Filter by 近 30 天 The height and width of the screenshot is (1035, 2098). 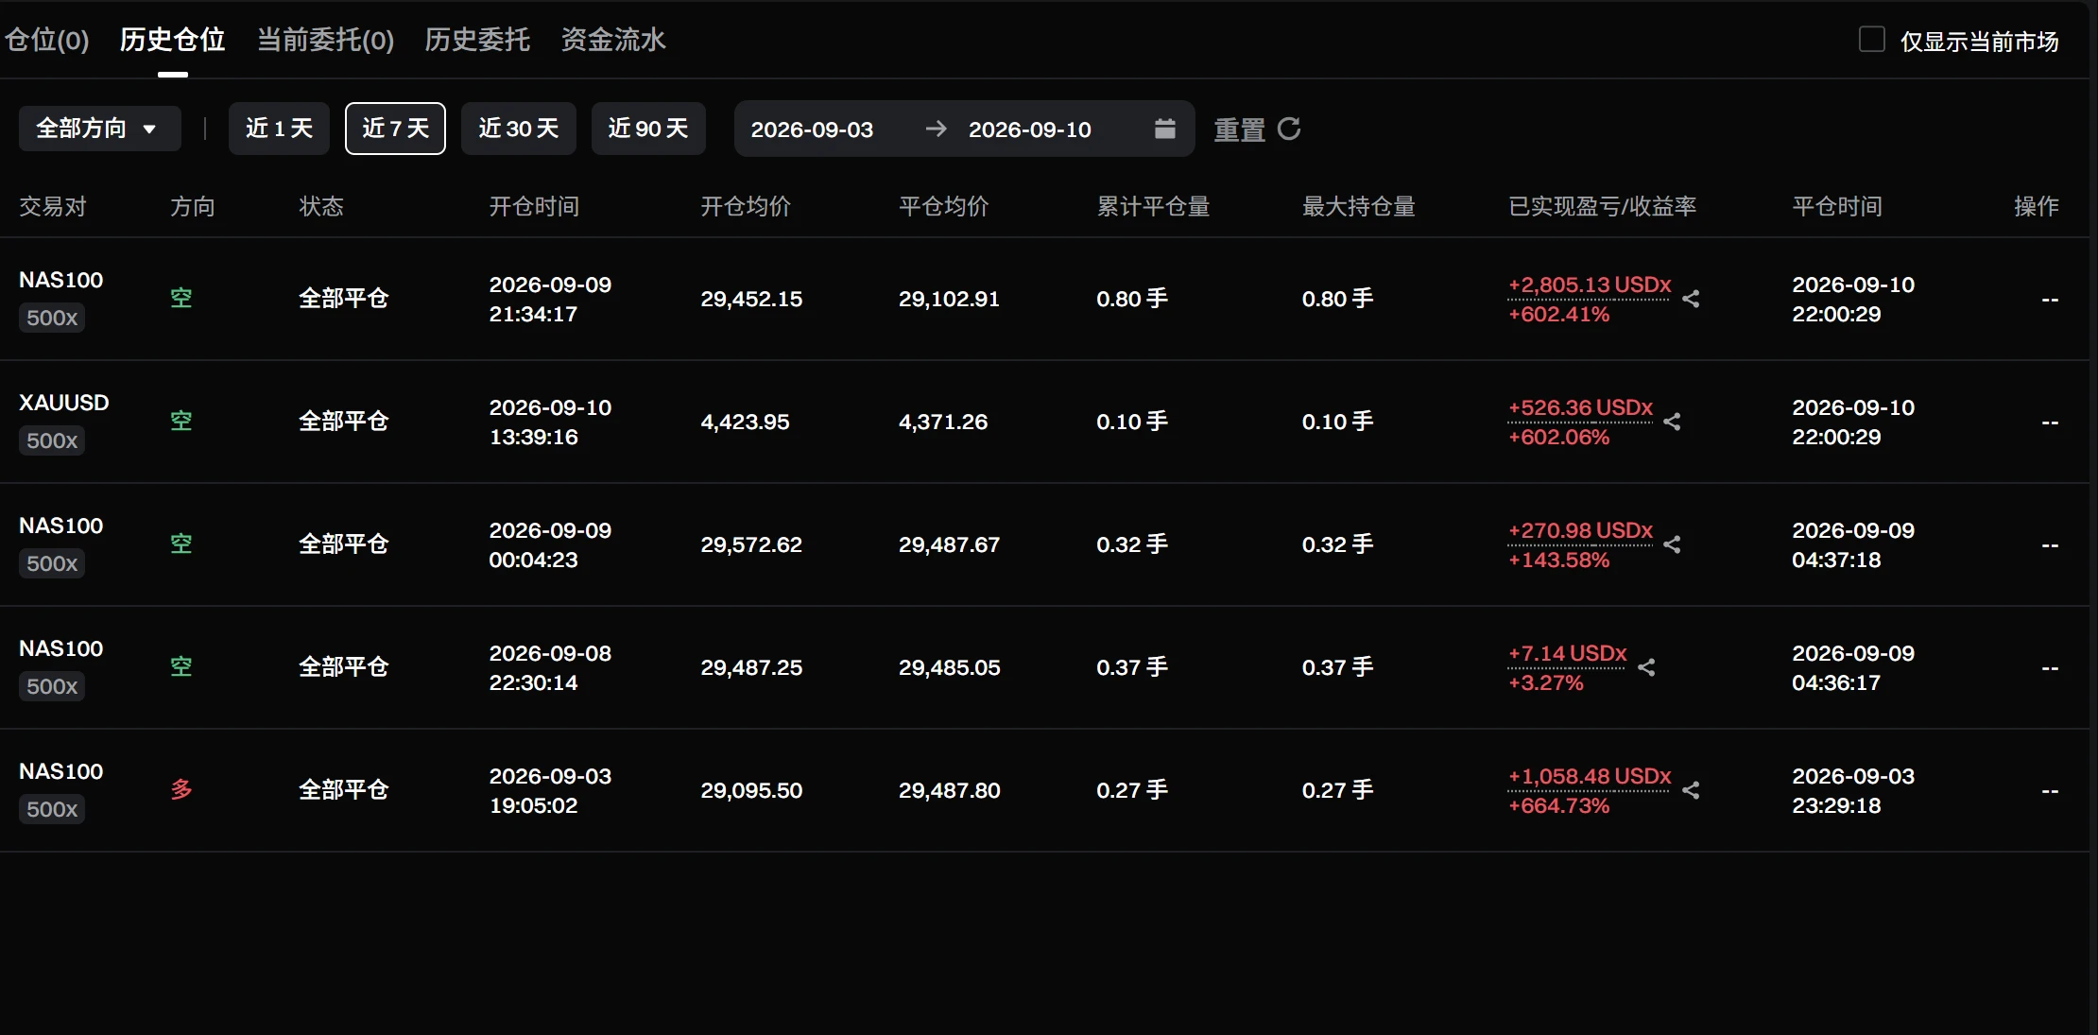519,129
